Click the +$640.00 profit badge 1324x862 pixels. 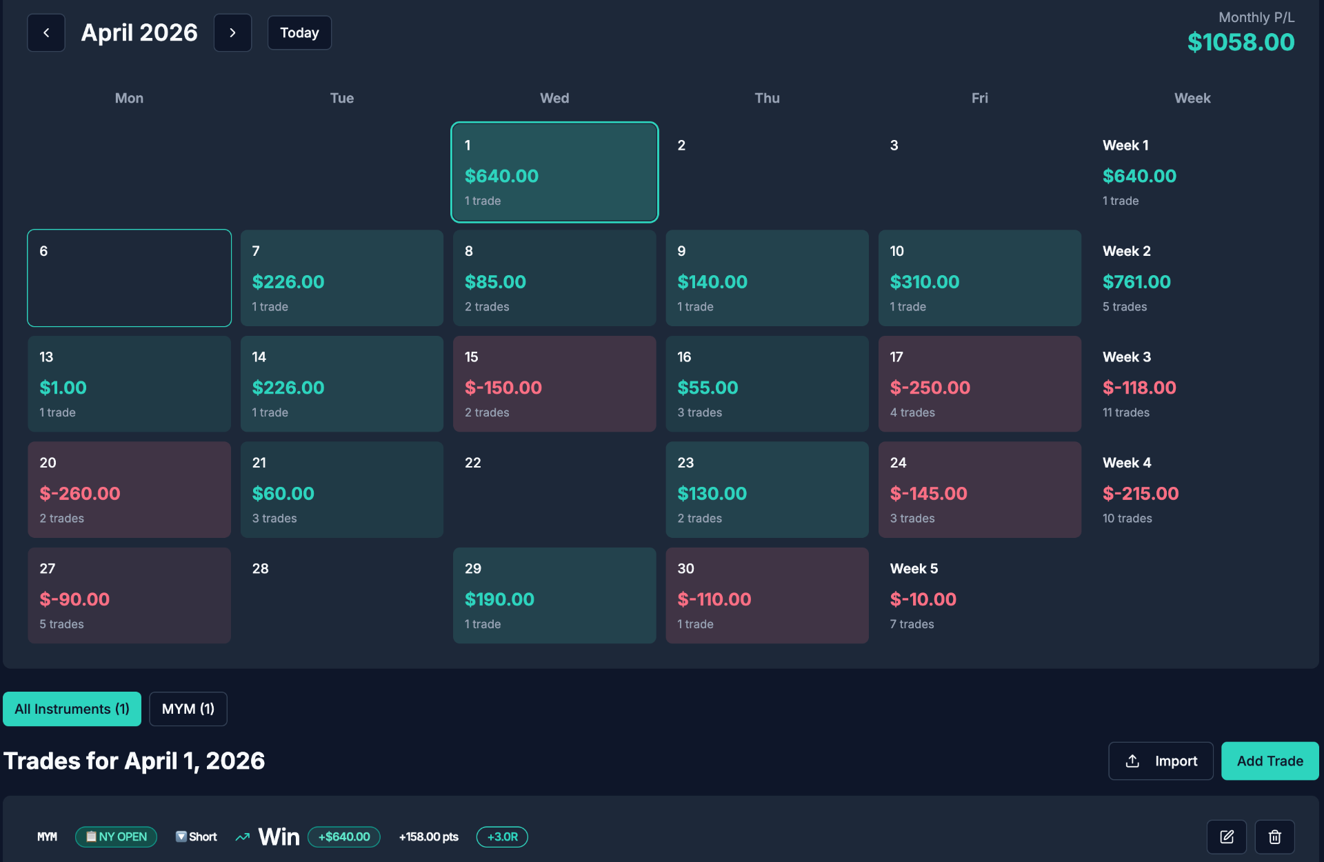pos(344,836)
